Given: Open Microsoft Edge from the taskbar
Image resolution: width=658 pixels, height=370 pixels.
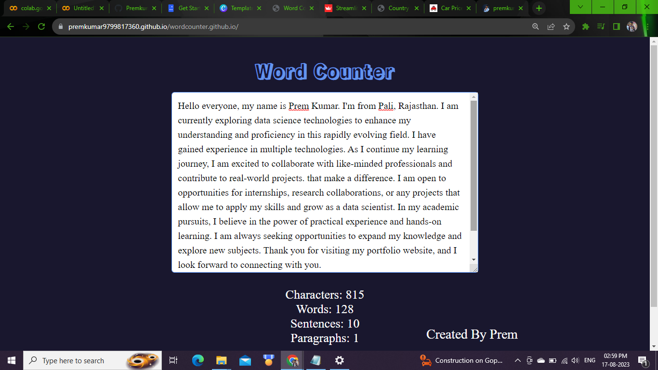Looking at the screenshot, I should click(197, 360).
